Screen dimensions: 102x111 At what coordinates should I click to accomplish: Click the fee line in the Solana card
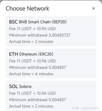pos(32,93)
